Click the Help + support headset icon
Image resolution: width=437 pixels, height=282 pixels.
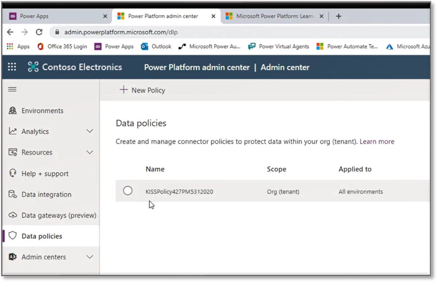tap(13, 173)
